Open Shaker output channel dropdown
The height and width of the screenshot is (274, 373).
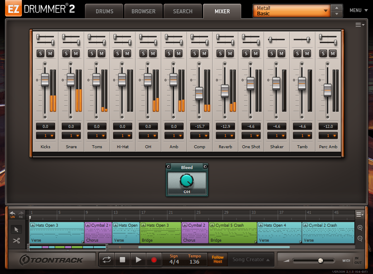(x=277, y=136)
